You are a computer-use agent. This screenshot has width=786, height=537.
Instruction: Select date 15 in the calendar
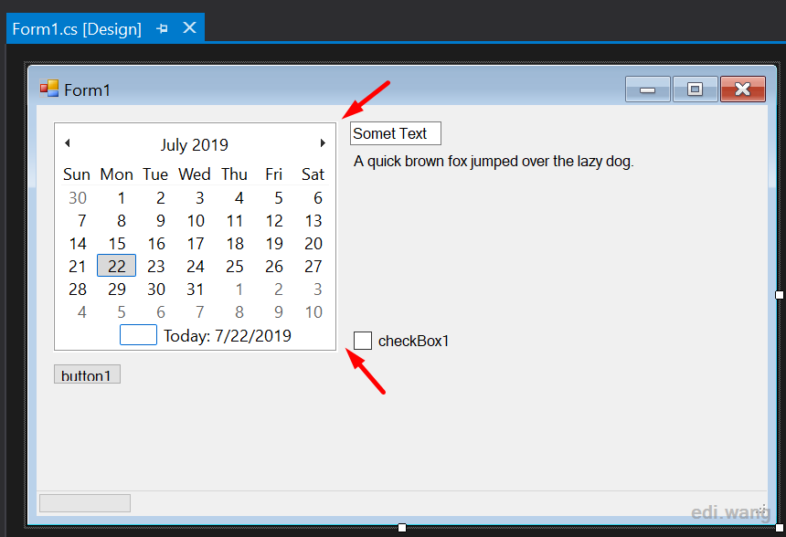coord(117,244)
